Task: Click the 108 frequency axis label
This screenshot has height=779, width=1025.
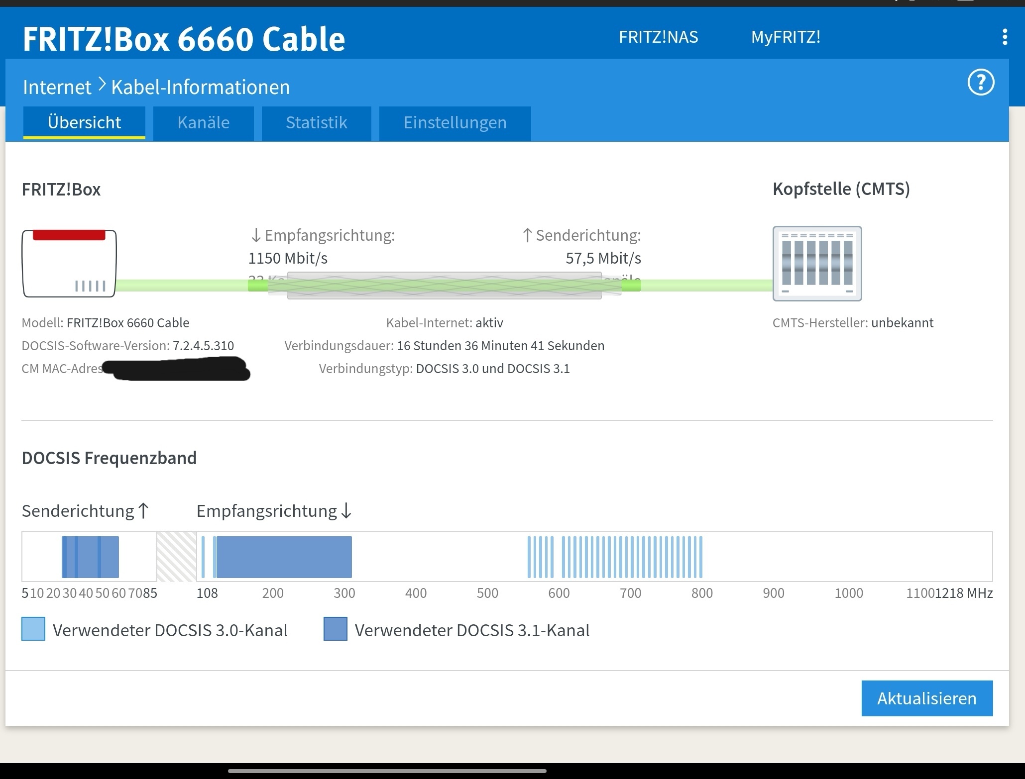Action: (207, 593)
